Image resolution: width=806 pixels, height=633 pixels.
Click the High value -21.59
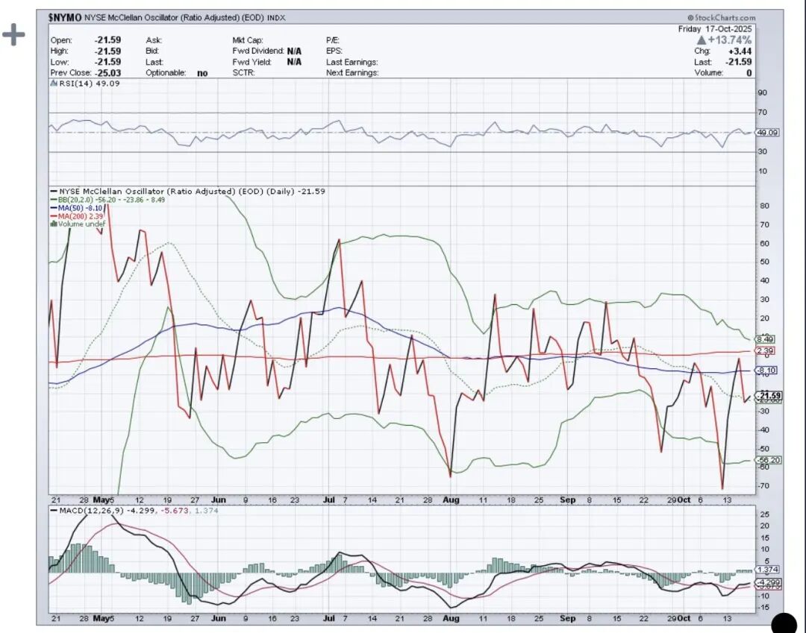pyautogui.click(x=107, y=51)
